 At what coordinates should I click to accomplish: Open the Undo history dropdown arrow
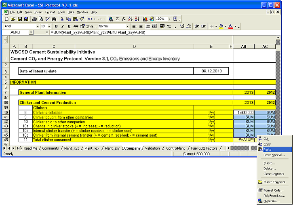pyautogui.click(x=95, y=19)
